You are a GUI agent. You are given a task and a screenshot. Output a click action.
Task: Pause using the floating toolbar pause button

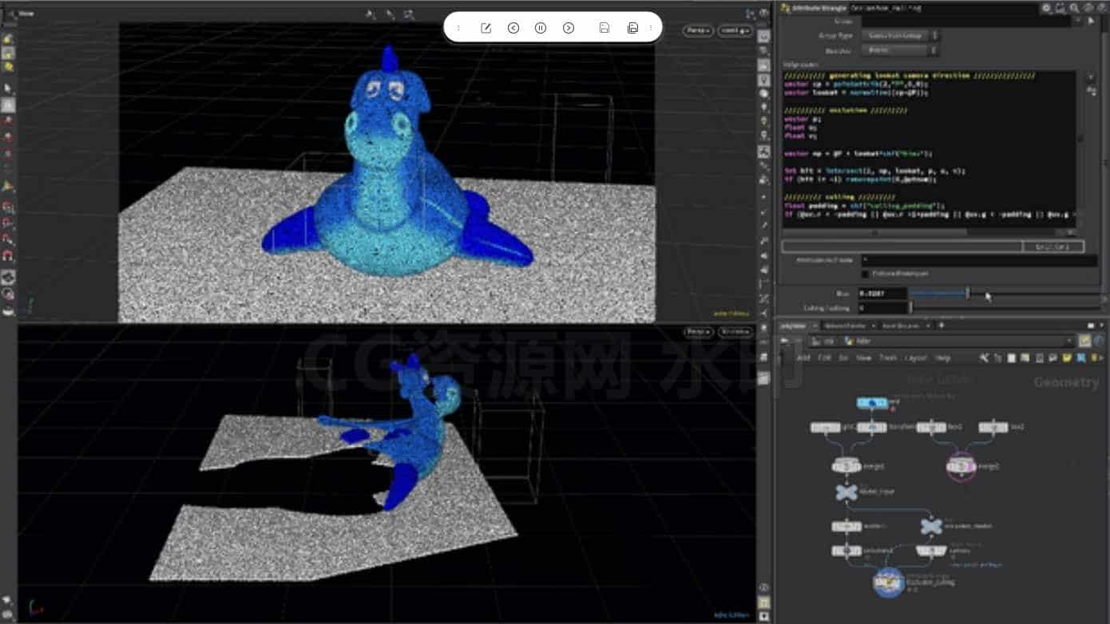(541, 28)
